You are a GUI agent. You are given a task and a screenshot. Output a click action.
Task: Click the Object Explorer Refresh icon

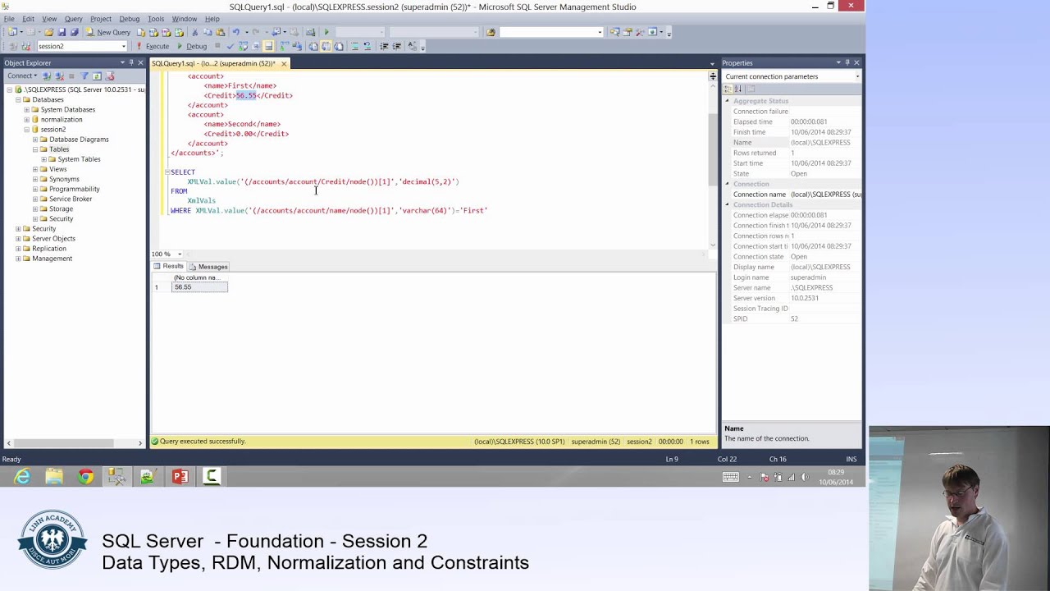pyautogui.click(x=97, y=76)
